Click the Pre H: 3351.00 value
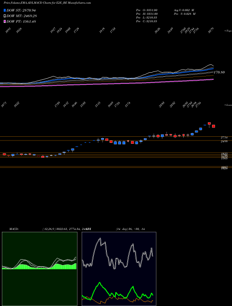232x306 pixels. [x=147, y=14]
